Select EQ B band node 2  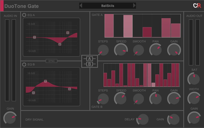tap(46, 81)
